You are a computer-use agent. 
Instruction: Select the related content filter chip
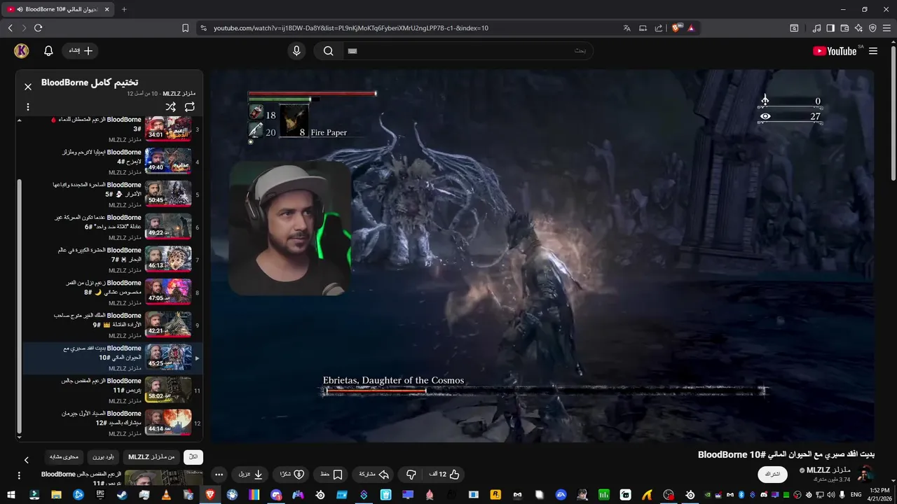point(64,457)
